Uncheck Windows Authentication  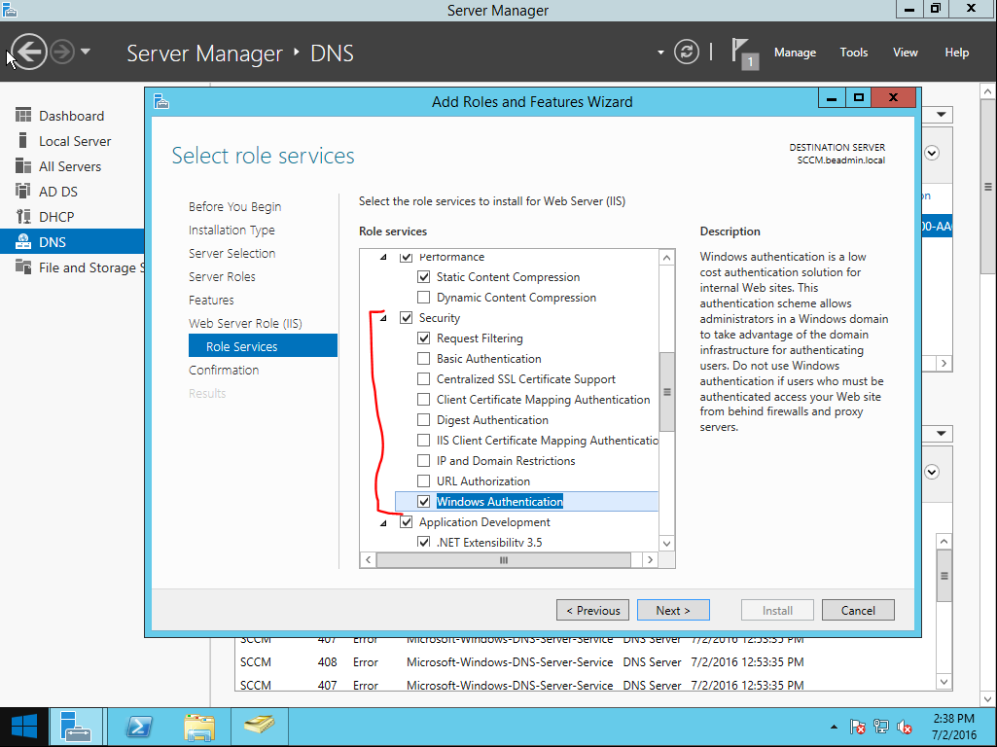(x=423, y=502)
